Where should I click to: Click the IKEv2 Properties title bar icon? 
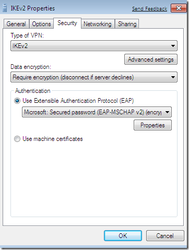5,8
